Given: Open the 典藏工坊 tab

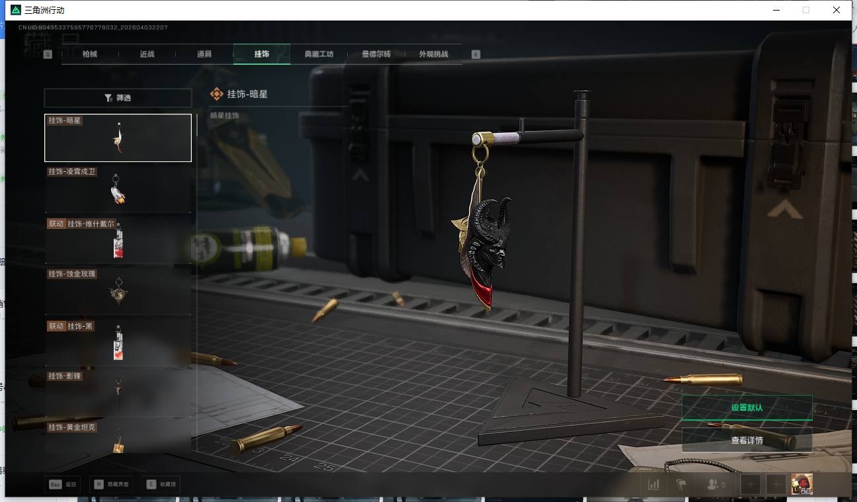Looking at the screenshot, I should (319, 54).
